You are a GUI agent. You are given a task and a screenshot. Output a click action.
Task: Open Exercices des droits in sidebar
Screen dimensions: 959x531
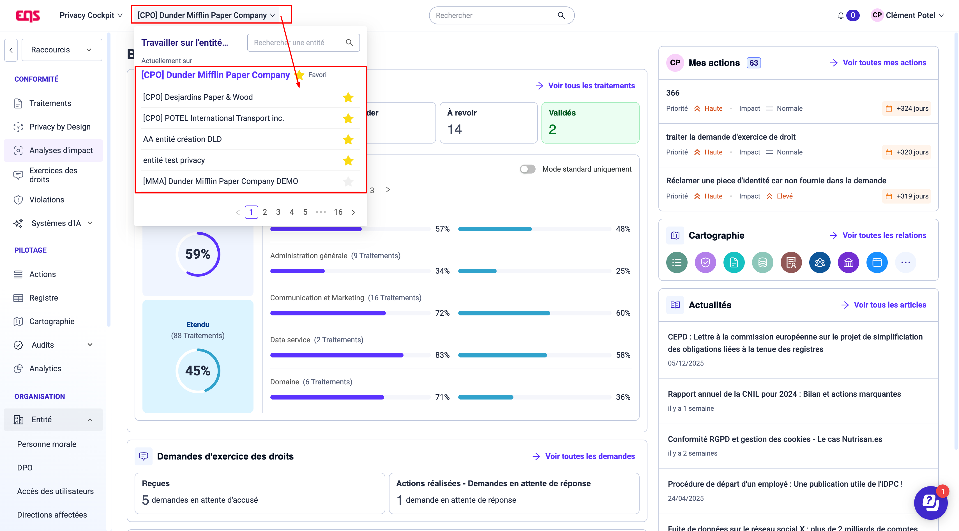53,175
